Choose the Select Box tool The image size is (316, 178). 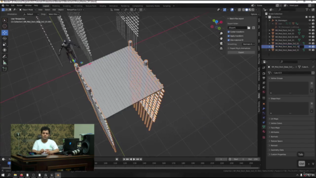click(x=4, y=20)
